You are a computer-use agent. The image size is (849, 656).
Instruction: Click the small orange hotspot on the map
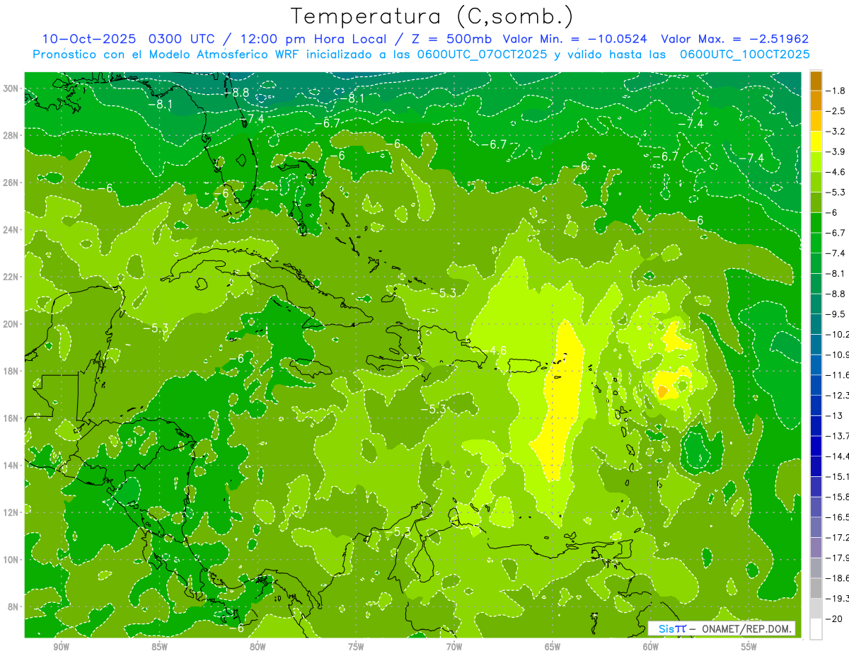[663, 391]
